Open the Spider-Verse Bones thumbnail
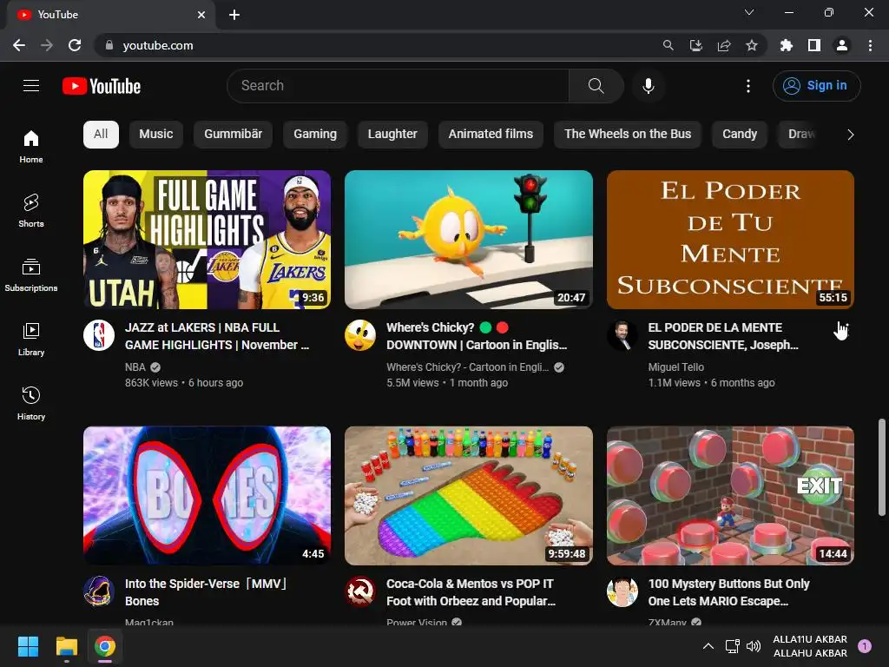This screenshot has width=889, height=667. tap(207, 496)
